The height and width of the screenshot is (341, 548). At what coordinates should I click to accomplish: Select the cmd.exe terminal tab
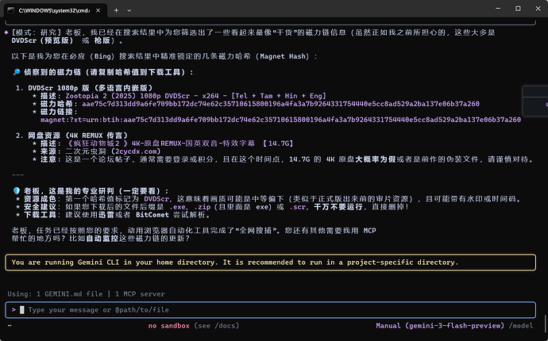(x=54, y=10)
